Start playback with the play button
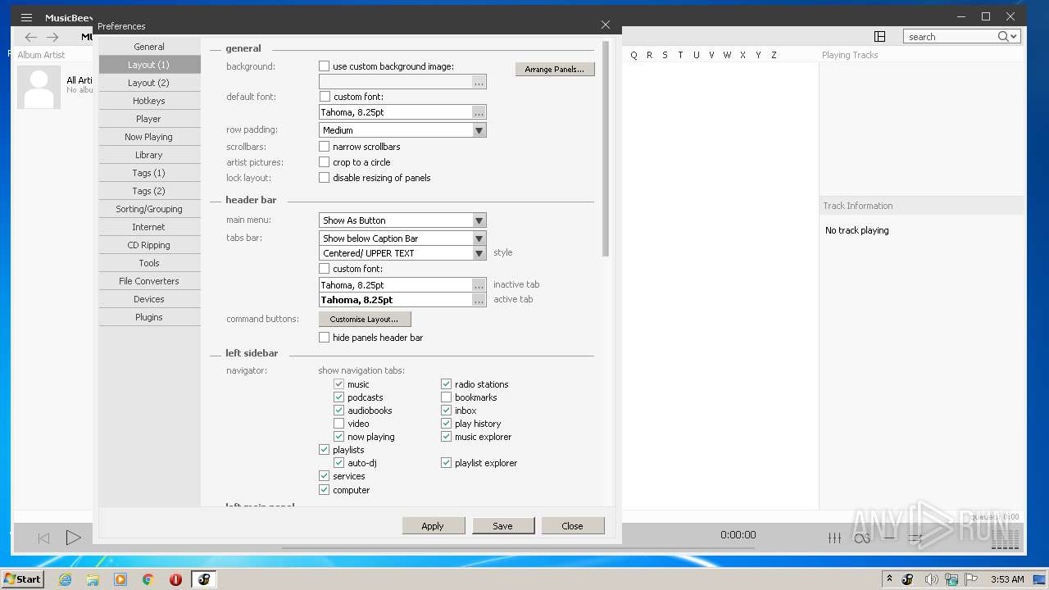The width and height of the screenshot is (1049, 590). [x=73, y=538]
